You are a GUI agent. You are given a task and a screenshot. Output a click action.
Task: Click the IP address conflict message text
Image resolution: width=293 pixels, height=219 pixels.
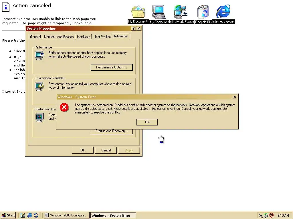(155, 109)
